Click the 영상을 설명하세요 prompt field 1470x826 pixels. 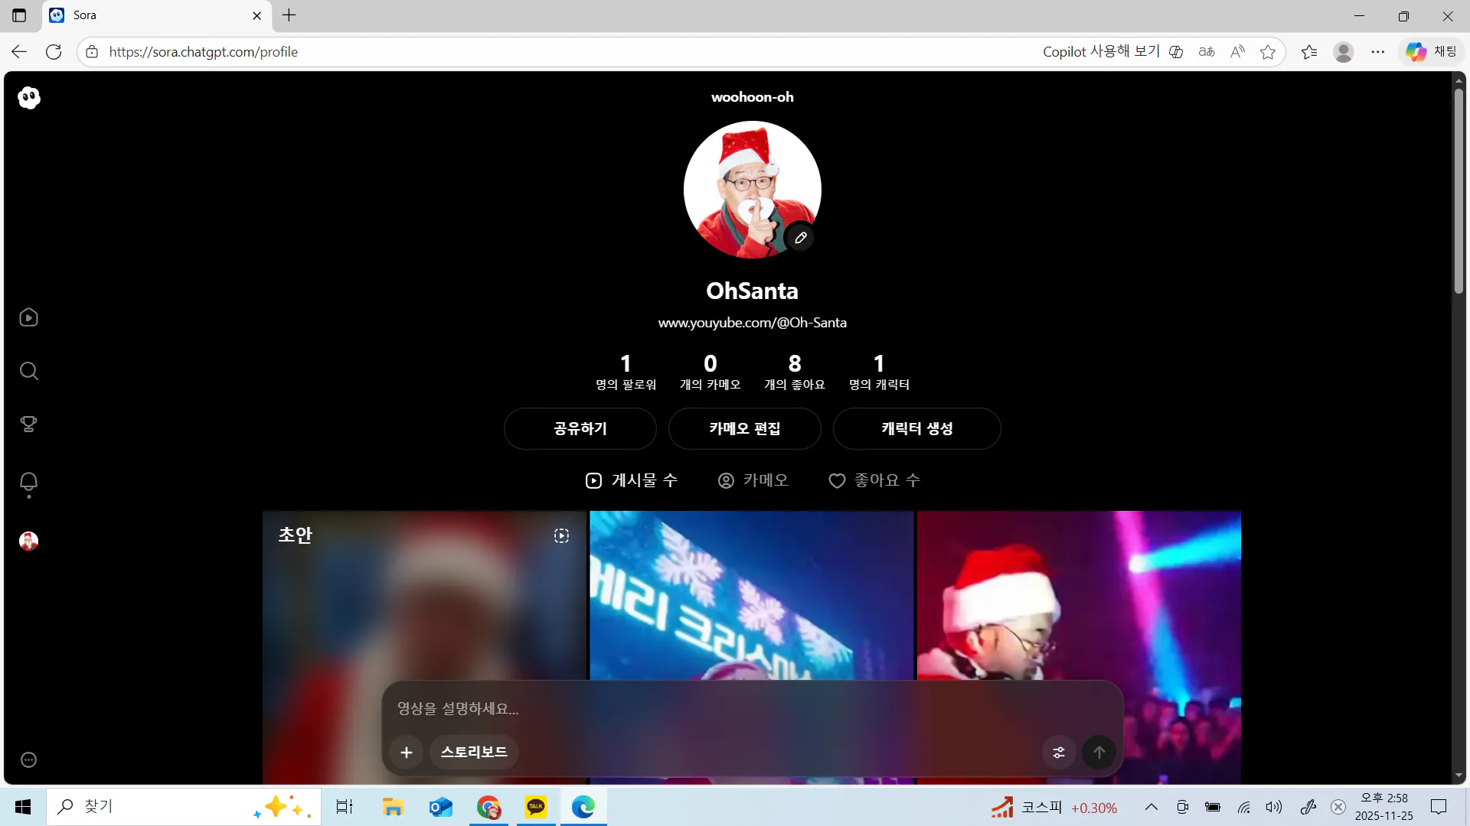[x=689, y=709]
